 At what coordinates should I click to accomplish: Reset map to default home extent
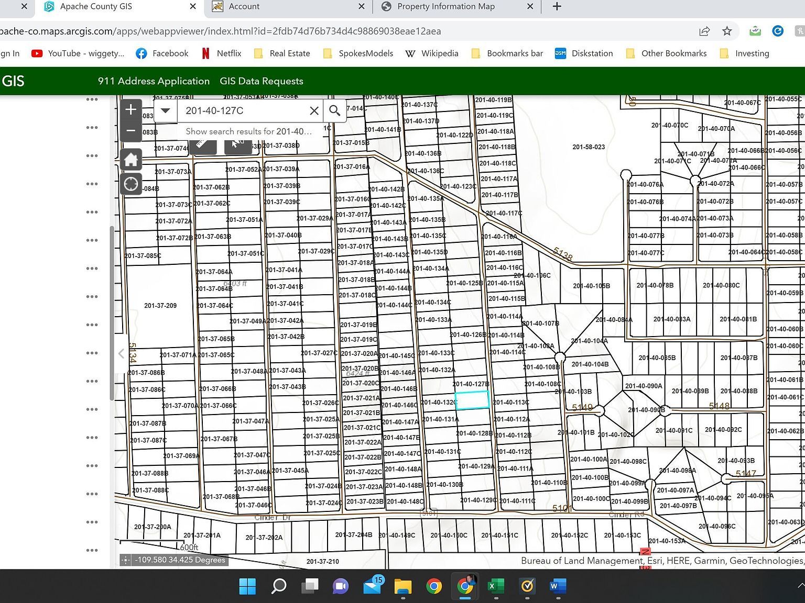tap(131, 159)
